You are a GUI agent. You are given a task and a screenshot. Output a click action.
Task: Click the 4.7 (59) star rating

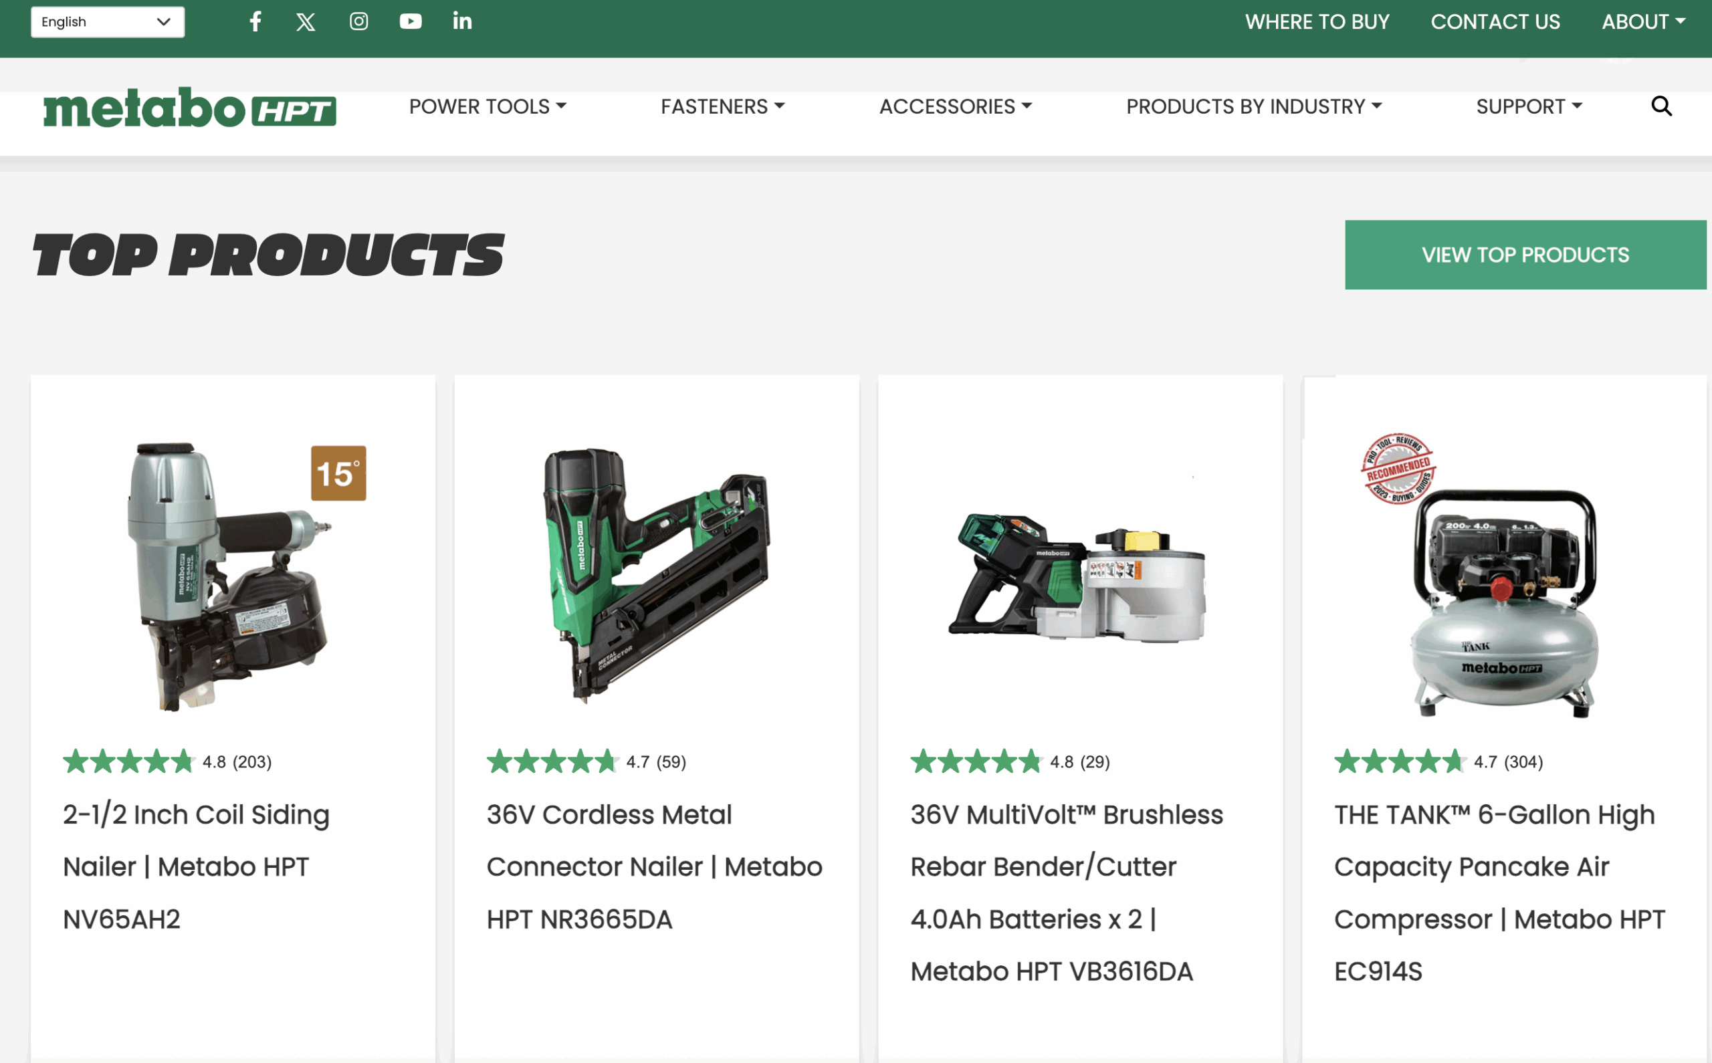586,761
